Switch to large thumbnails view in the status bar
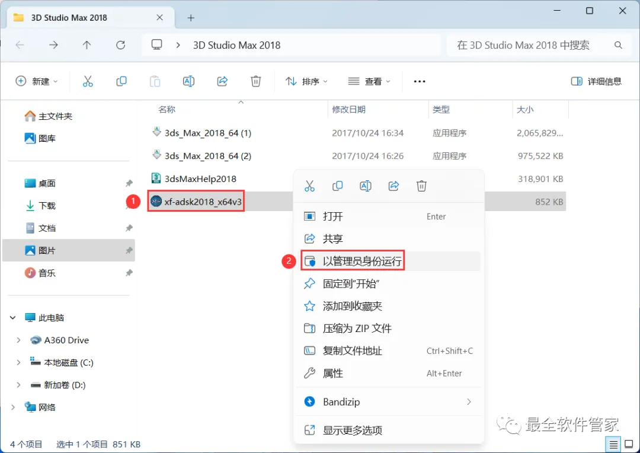The image size is (640, 453). [x=629, y=444]
